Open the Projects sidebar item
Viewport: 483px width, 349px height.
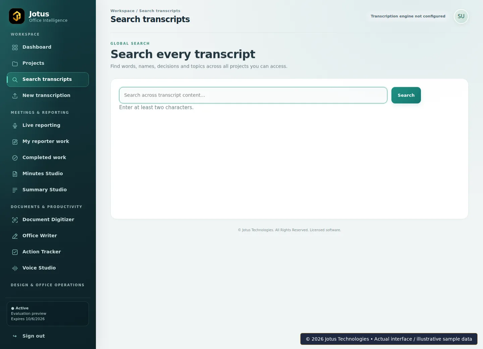point(48,63)
